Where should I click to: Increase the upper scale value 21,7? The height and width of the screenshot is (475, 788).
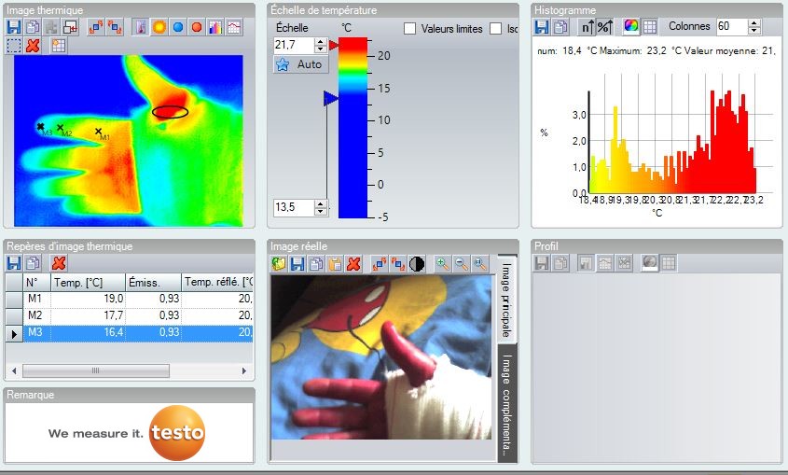click(x=321, y=42)
